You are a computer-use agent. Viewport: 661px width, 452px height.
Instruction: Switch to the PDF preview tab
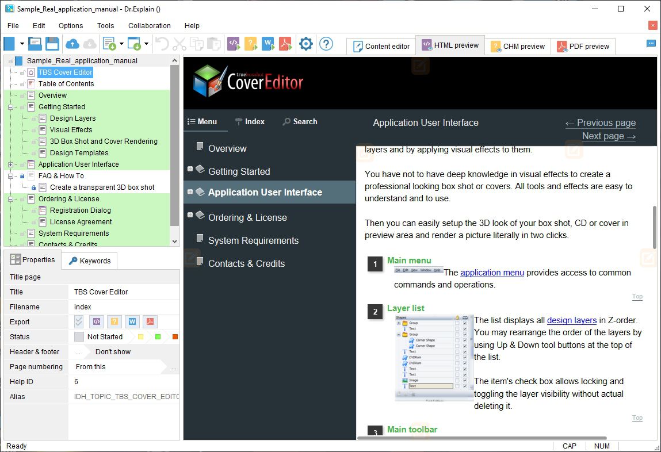pos(583,47)
